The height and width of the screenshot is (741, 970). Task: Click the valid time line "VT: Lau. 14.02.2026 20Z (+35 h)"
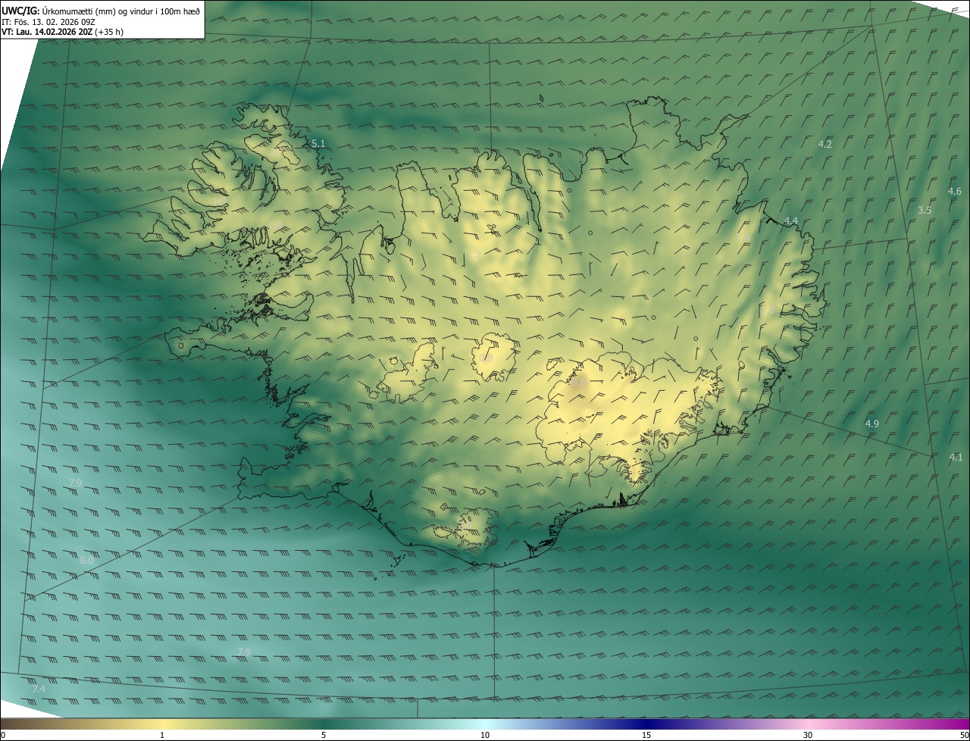pyautogui.click(x=62, y=32)
